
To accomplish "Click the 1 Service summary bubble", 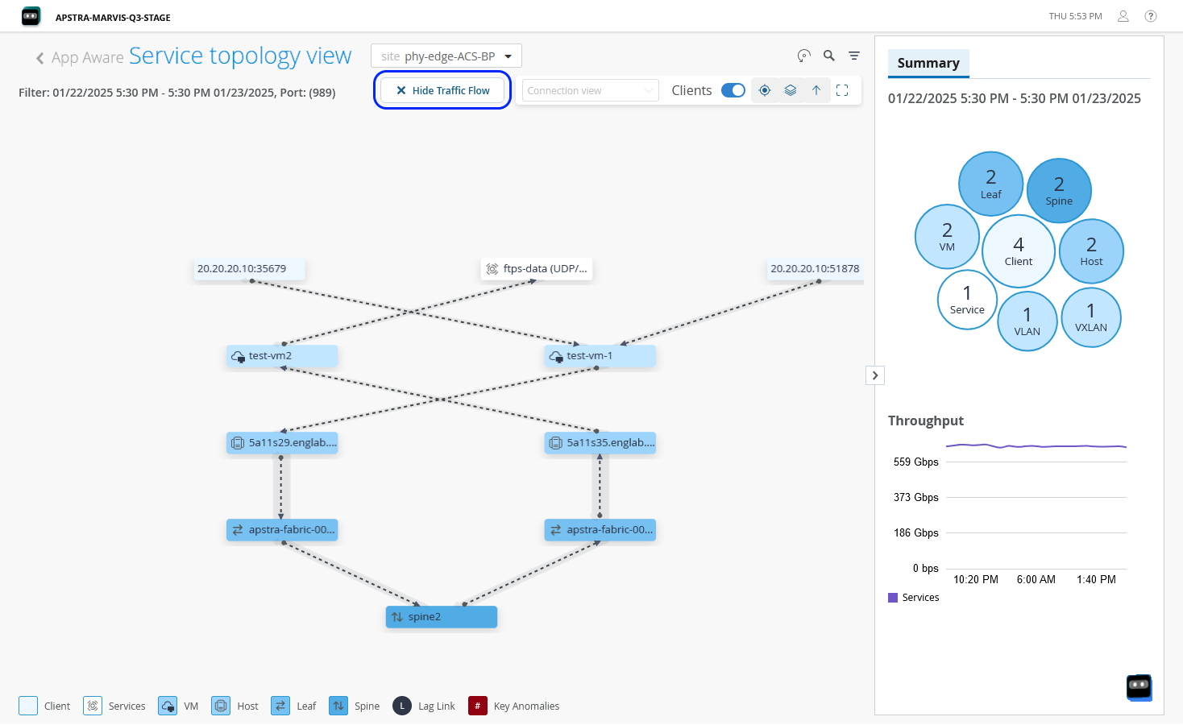I will coord(967,300).
